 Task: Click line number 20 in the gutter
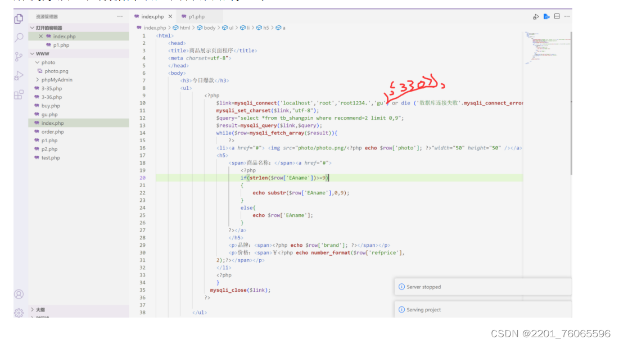142,178
